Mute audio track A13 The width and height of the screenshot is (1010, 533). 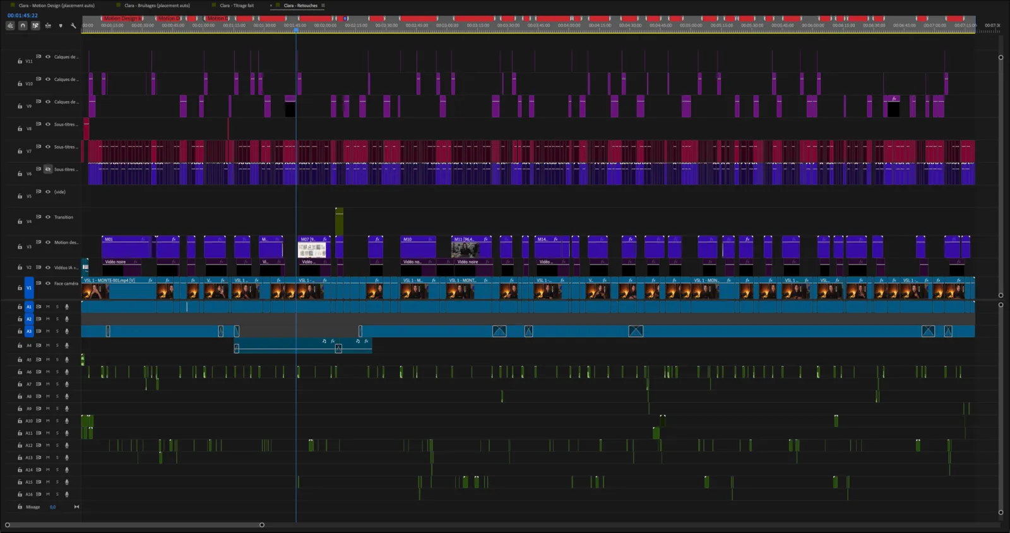tap(48, 458)
